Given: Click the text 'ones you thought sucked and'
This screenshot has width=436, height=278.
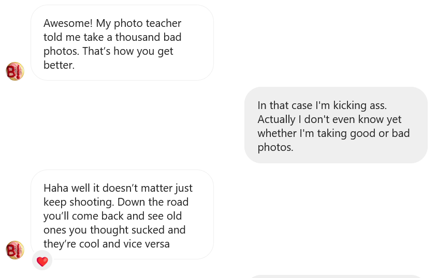Looking at the screenshot, I should click(114, 230).
